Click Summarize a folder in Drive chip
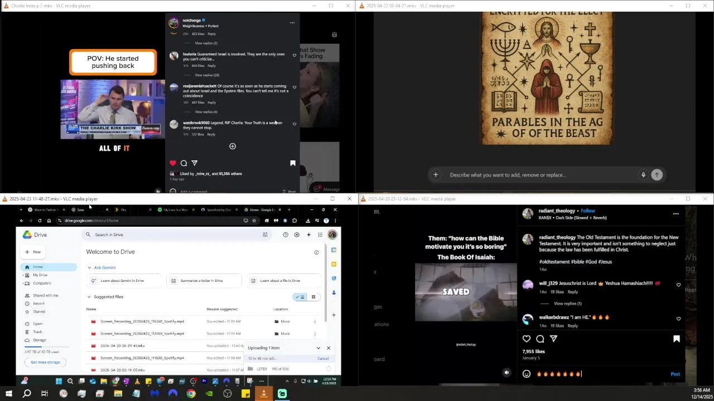The height and width of the screenshot is (401, 714). tap(204, 281)
